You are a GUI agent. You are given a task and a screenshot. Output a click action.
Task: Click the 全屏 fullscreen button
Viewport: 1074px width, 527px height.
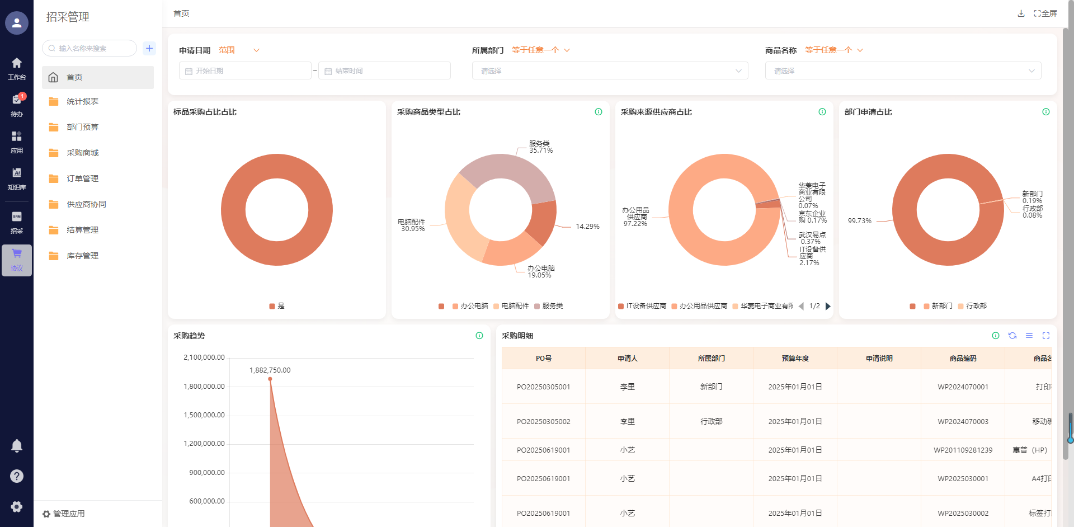point(1045,13)
